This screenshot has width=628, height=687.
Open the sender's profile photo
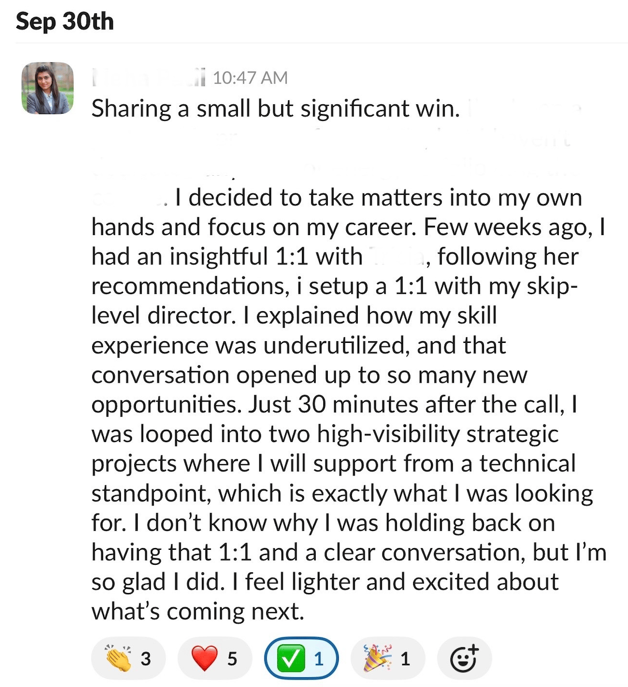click(48, 88)
